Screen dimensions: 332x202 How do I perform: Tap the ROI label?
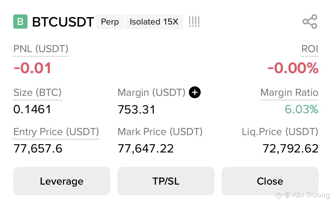coord(310,49)
